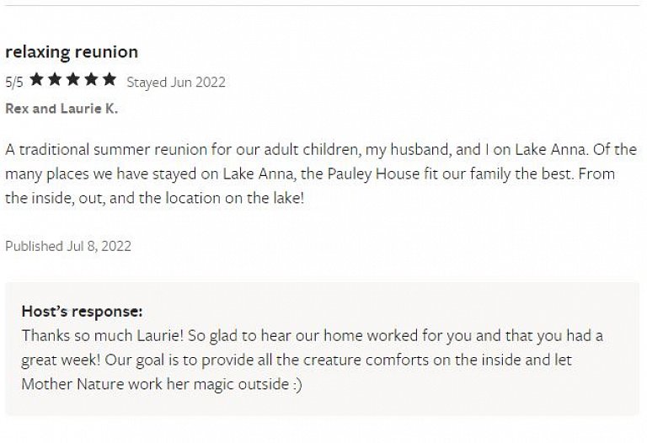Click first line of the review text
Viewport: 647px width, 443px height.
(321, 150)
